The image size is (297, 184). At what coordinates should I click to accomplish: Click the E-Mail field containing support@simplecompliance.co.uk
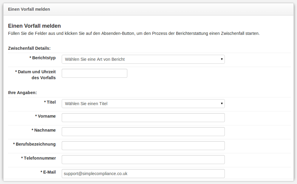click(x=143, y=174)
